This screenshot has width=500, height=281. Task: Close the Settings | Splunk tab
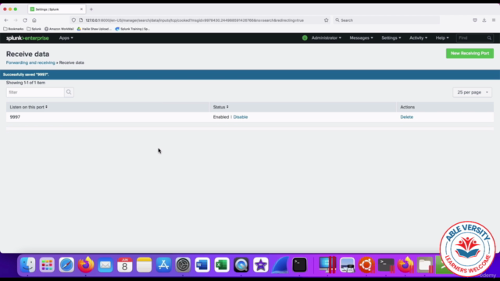click(81, 9)
